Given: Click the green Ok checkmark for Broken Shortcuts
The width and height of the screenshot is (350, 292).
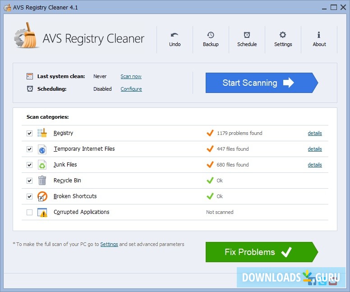Looking at the screenshot, I should tap(210, 196).
